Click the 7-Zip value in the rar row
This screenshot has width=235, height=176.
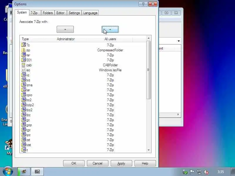click(110, 55)
